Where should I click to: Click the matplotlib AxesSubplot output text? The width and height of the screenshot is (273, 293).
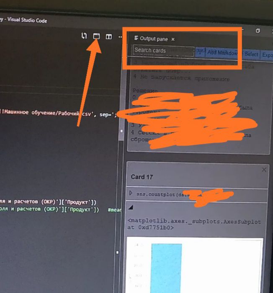tap(194, 224)
